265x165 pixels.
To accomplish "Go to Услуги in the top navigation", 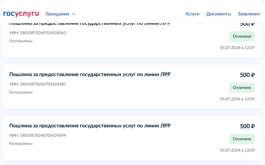I will (x=192, y=14).
